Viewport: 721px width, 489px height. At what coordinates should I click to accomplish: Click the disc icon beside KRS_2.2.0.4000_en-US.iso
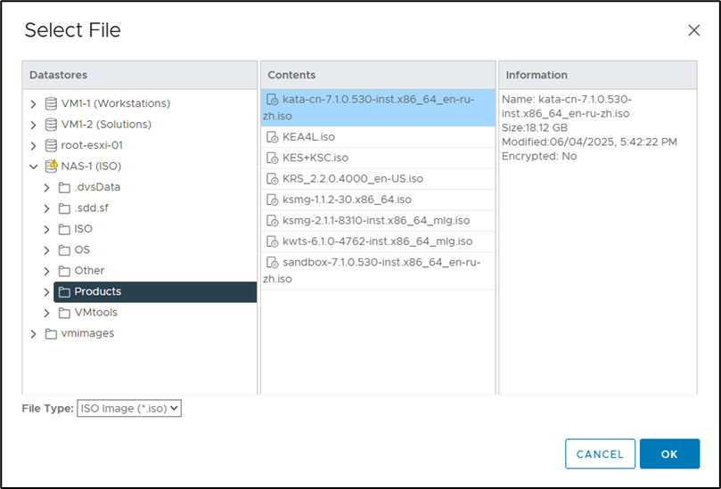coord(273,179)
